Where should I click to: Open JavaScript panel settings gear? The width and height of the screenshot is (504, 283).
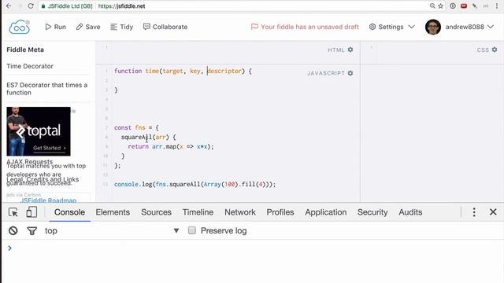click(350, 73)
